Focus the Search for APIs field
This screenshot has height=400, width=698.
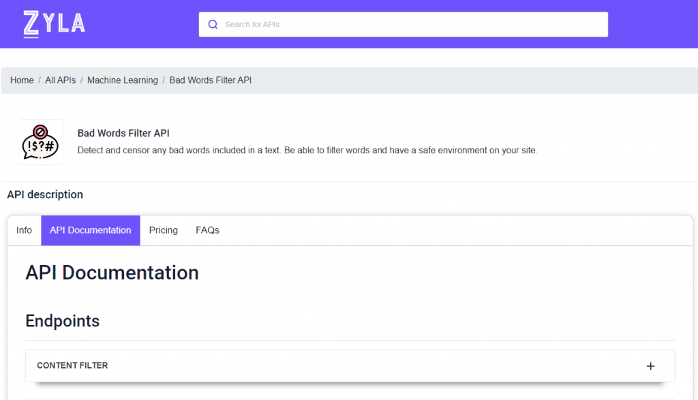404,25
